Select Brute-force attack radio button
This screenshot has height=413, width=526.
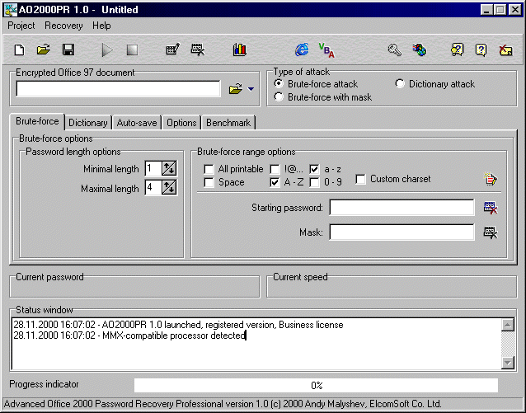click(x=279, y=83)
